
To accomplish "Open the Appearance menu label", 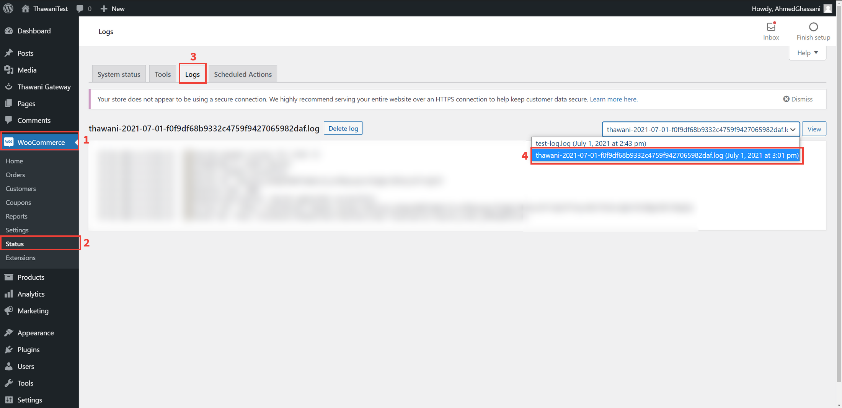I will pos(36,333).
